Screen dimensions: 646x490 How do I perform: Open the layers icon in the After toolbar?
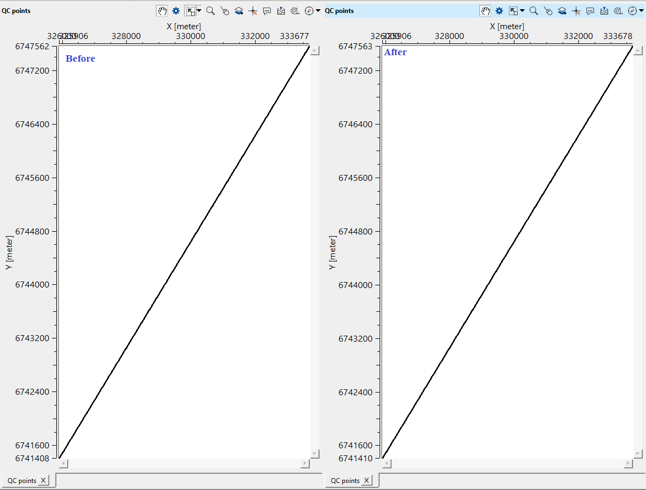[562, 10]
